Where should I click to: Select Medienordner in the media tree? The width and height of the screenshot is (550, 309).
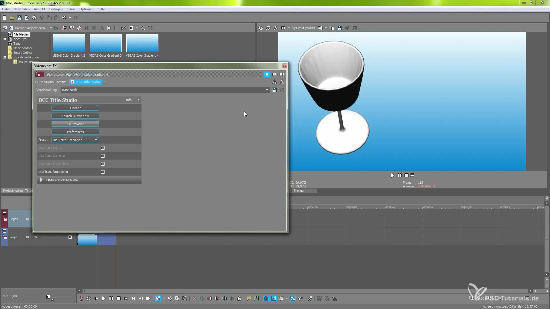(x=23, y=48)
